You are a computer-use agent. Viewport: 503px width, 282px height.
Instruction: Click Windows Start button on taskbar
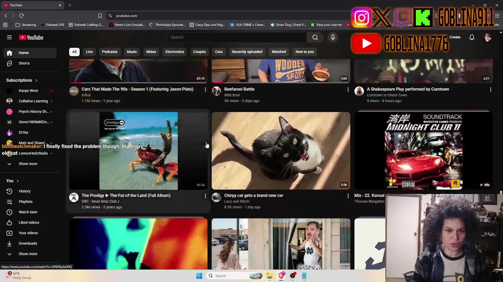pos(199,276)
